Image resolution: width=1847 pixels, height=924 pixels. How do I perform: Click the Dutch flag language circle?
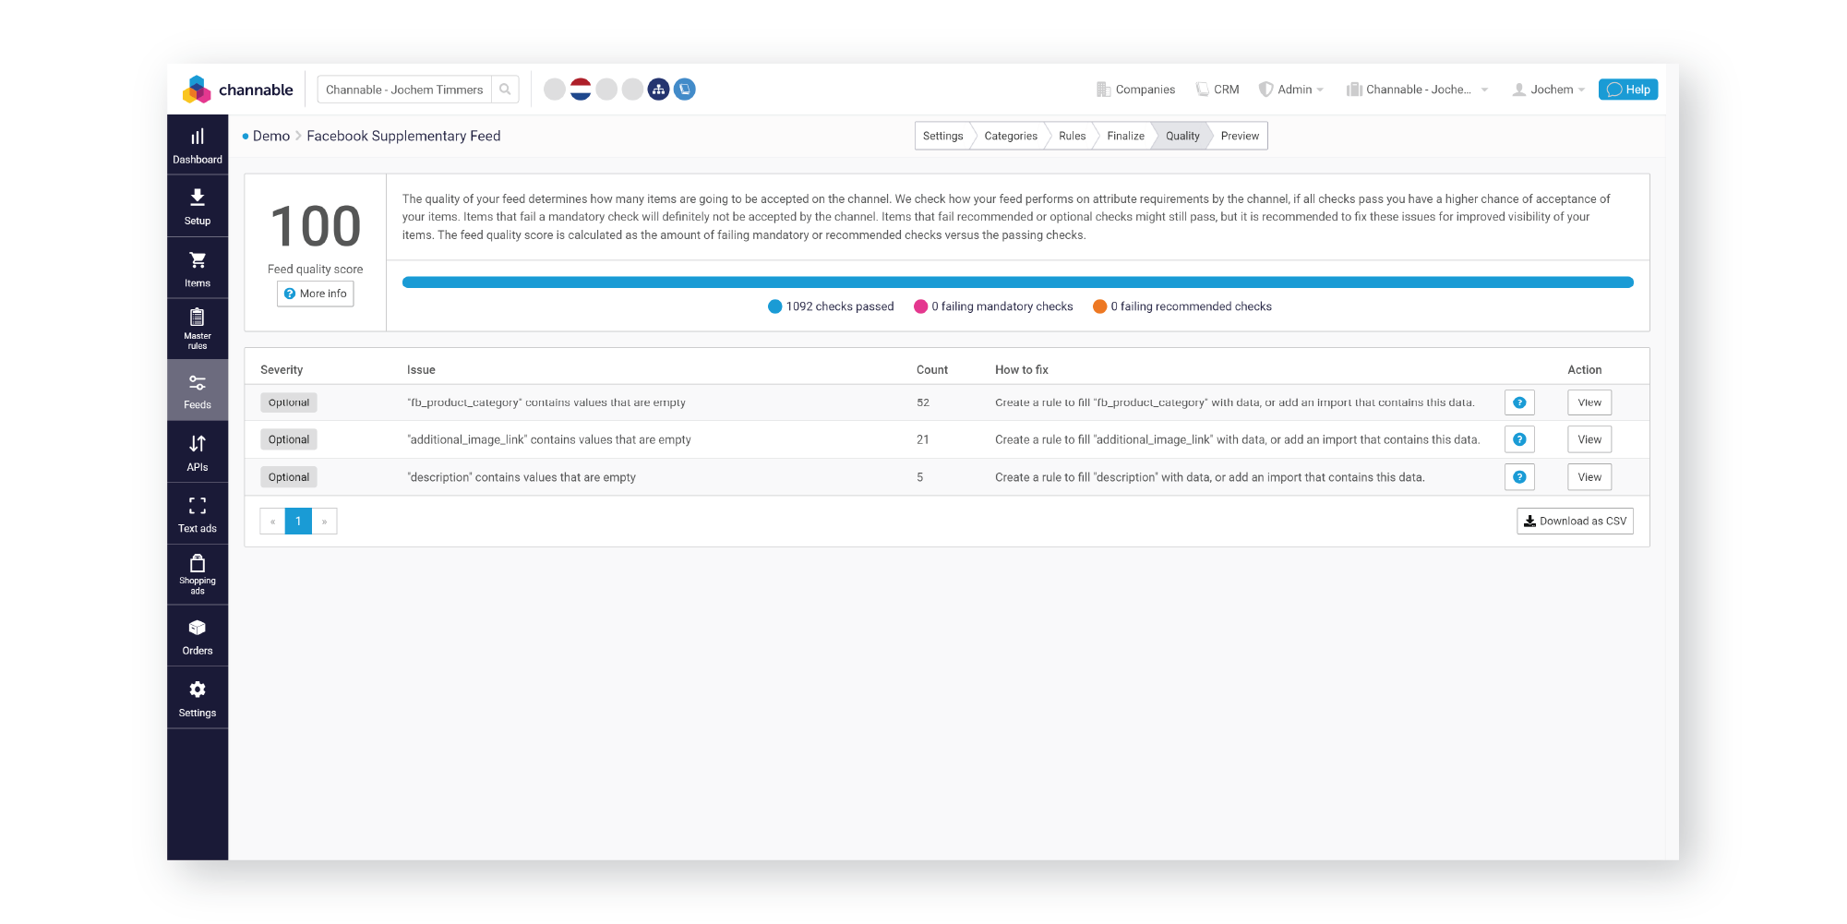click(580, 89)
